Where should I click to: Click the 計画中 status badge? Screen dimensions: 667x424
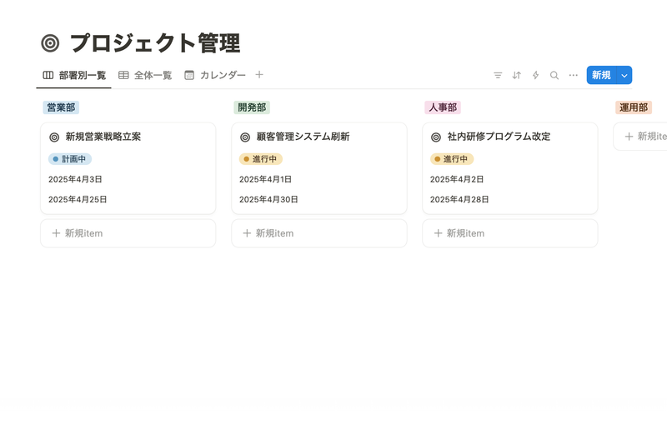click(70, 159)
